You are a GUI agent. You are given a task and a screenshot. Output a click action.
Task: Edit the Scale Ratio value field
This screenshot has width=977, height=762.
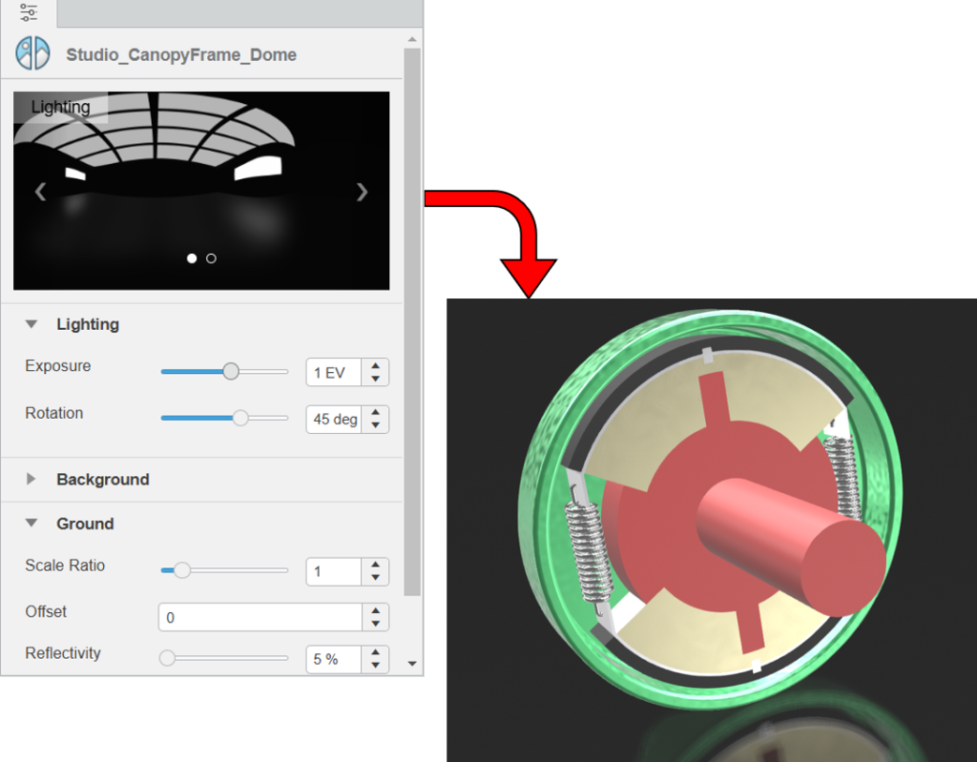[x=333, y=571]
